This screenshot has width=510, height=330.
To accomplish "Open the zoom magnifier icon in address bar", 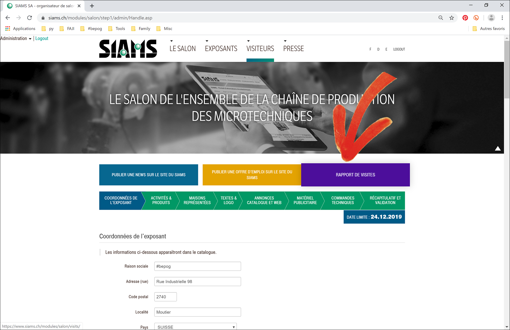I will pyautogui.click(x=441, y=18).
